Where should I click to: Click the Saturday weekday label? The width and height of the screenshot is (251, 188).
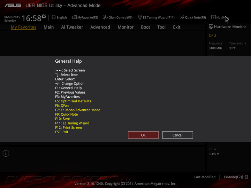tap(10, 21)
